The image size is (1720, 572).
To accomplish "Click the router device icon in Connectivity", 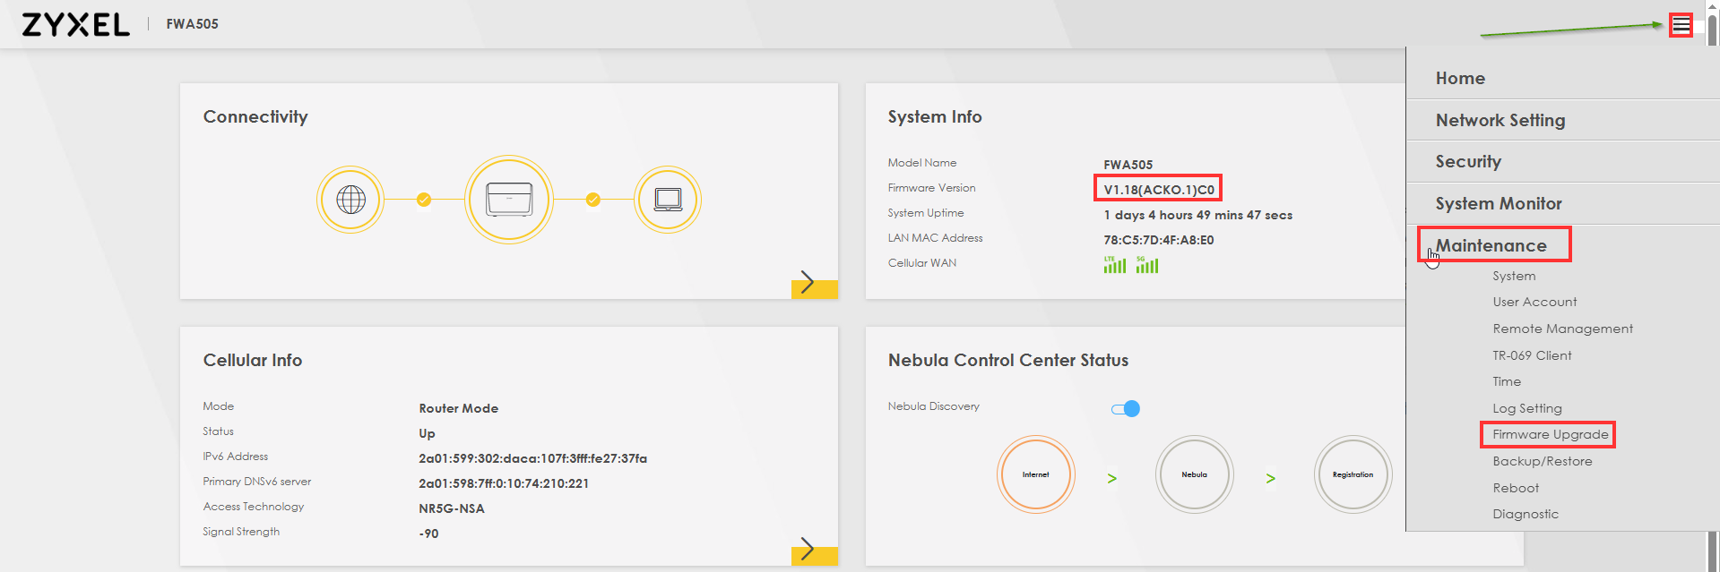I will pyautogui.click(x=509, y=200).
